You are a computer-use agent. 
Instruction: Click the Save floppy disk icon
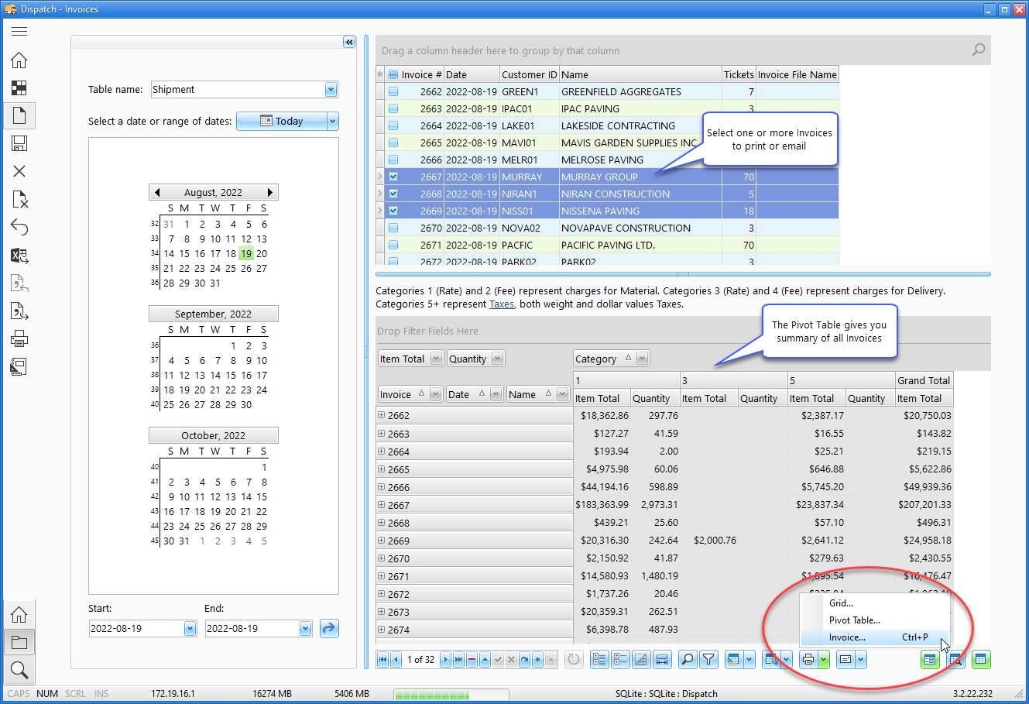19,143
